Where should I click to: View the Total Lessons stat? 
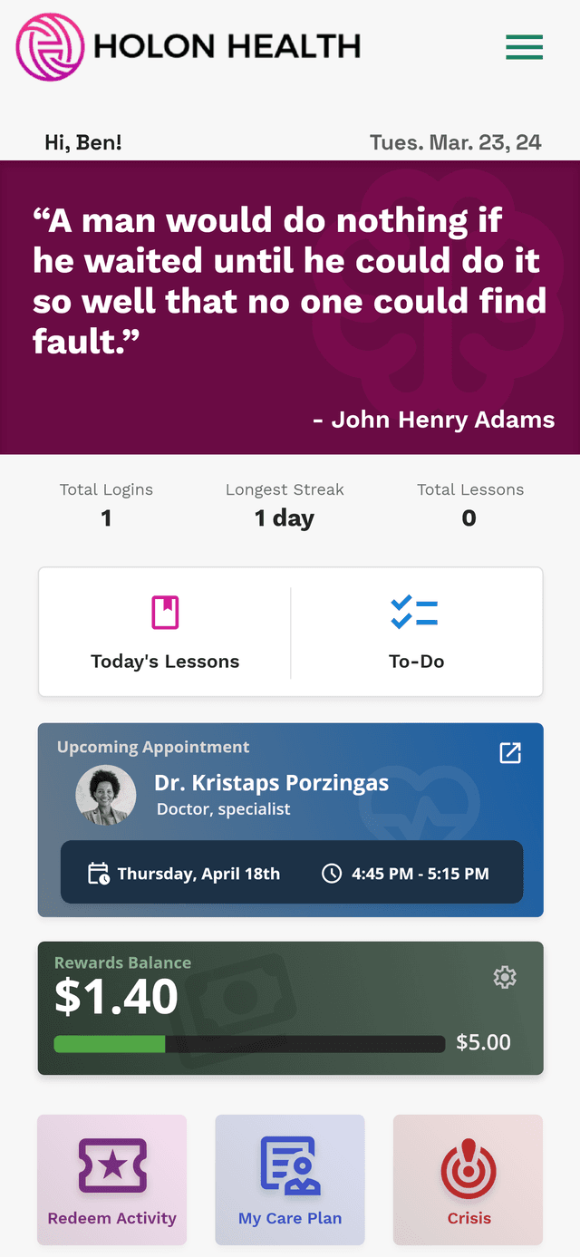(x=469, y=505)
